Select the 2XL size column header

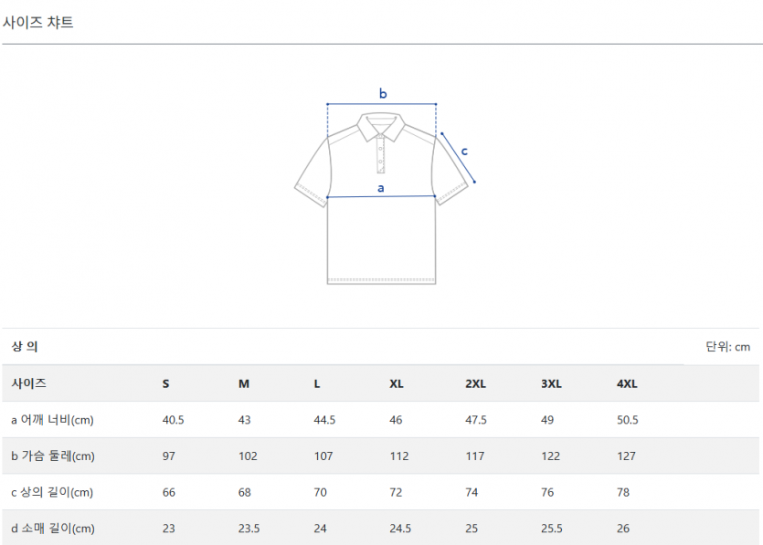475,383
